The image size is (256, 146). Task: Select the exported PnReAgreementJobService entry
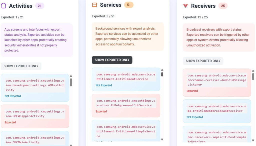click(x=126, y=105)
